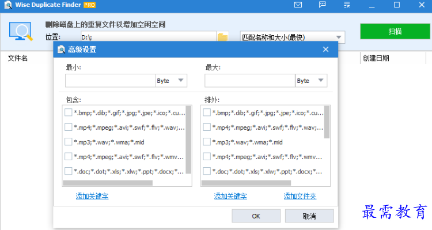Click the 文件名 column header
This screenshot has height=230, width=432.
pyautogui.click(x=18, y=58)
